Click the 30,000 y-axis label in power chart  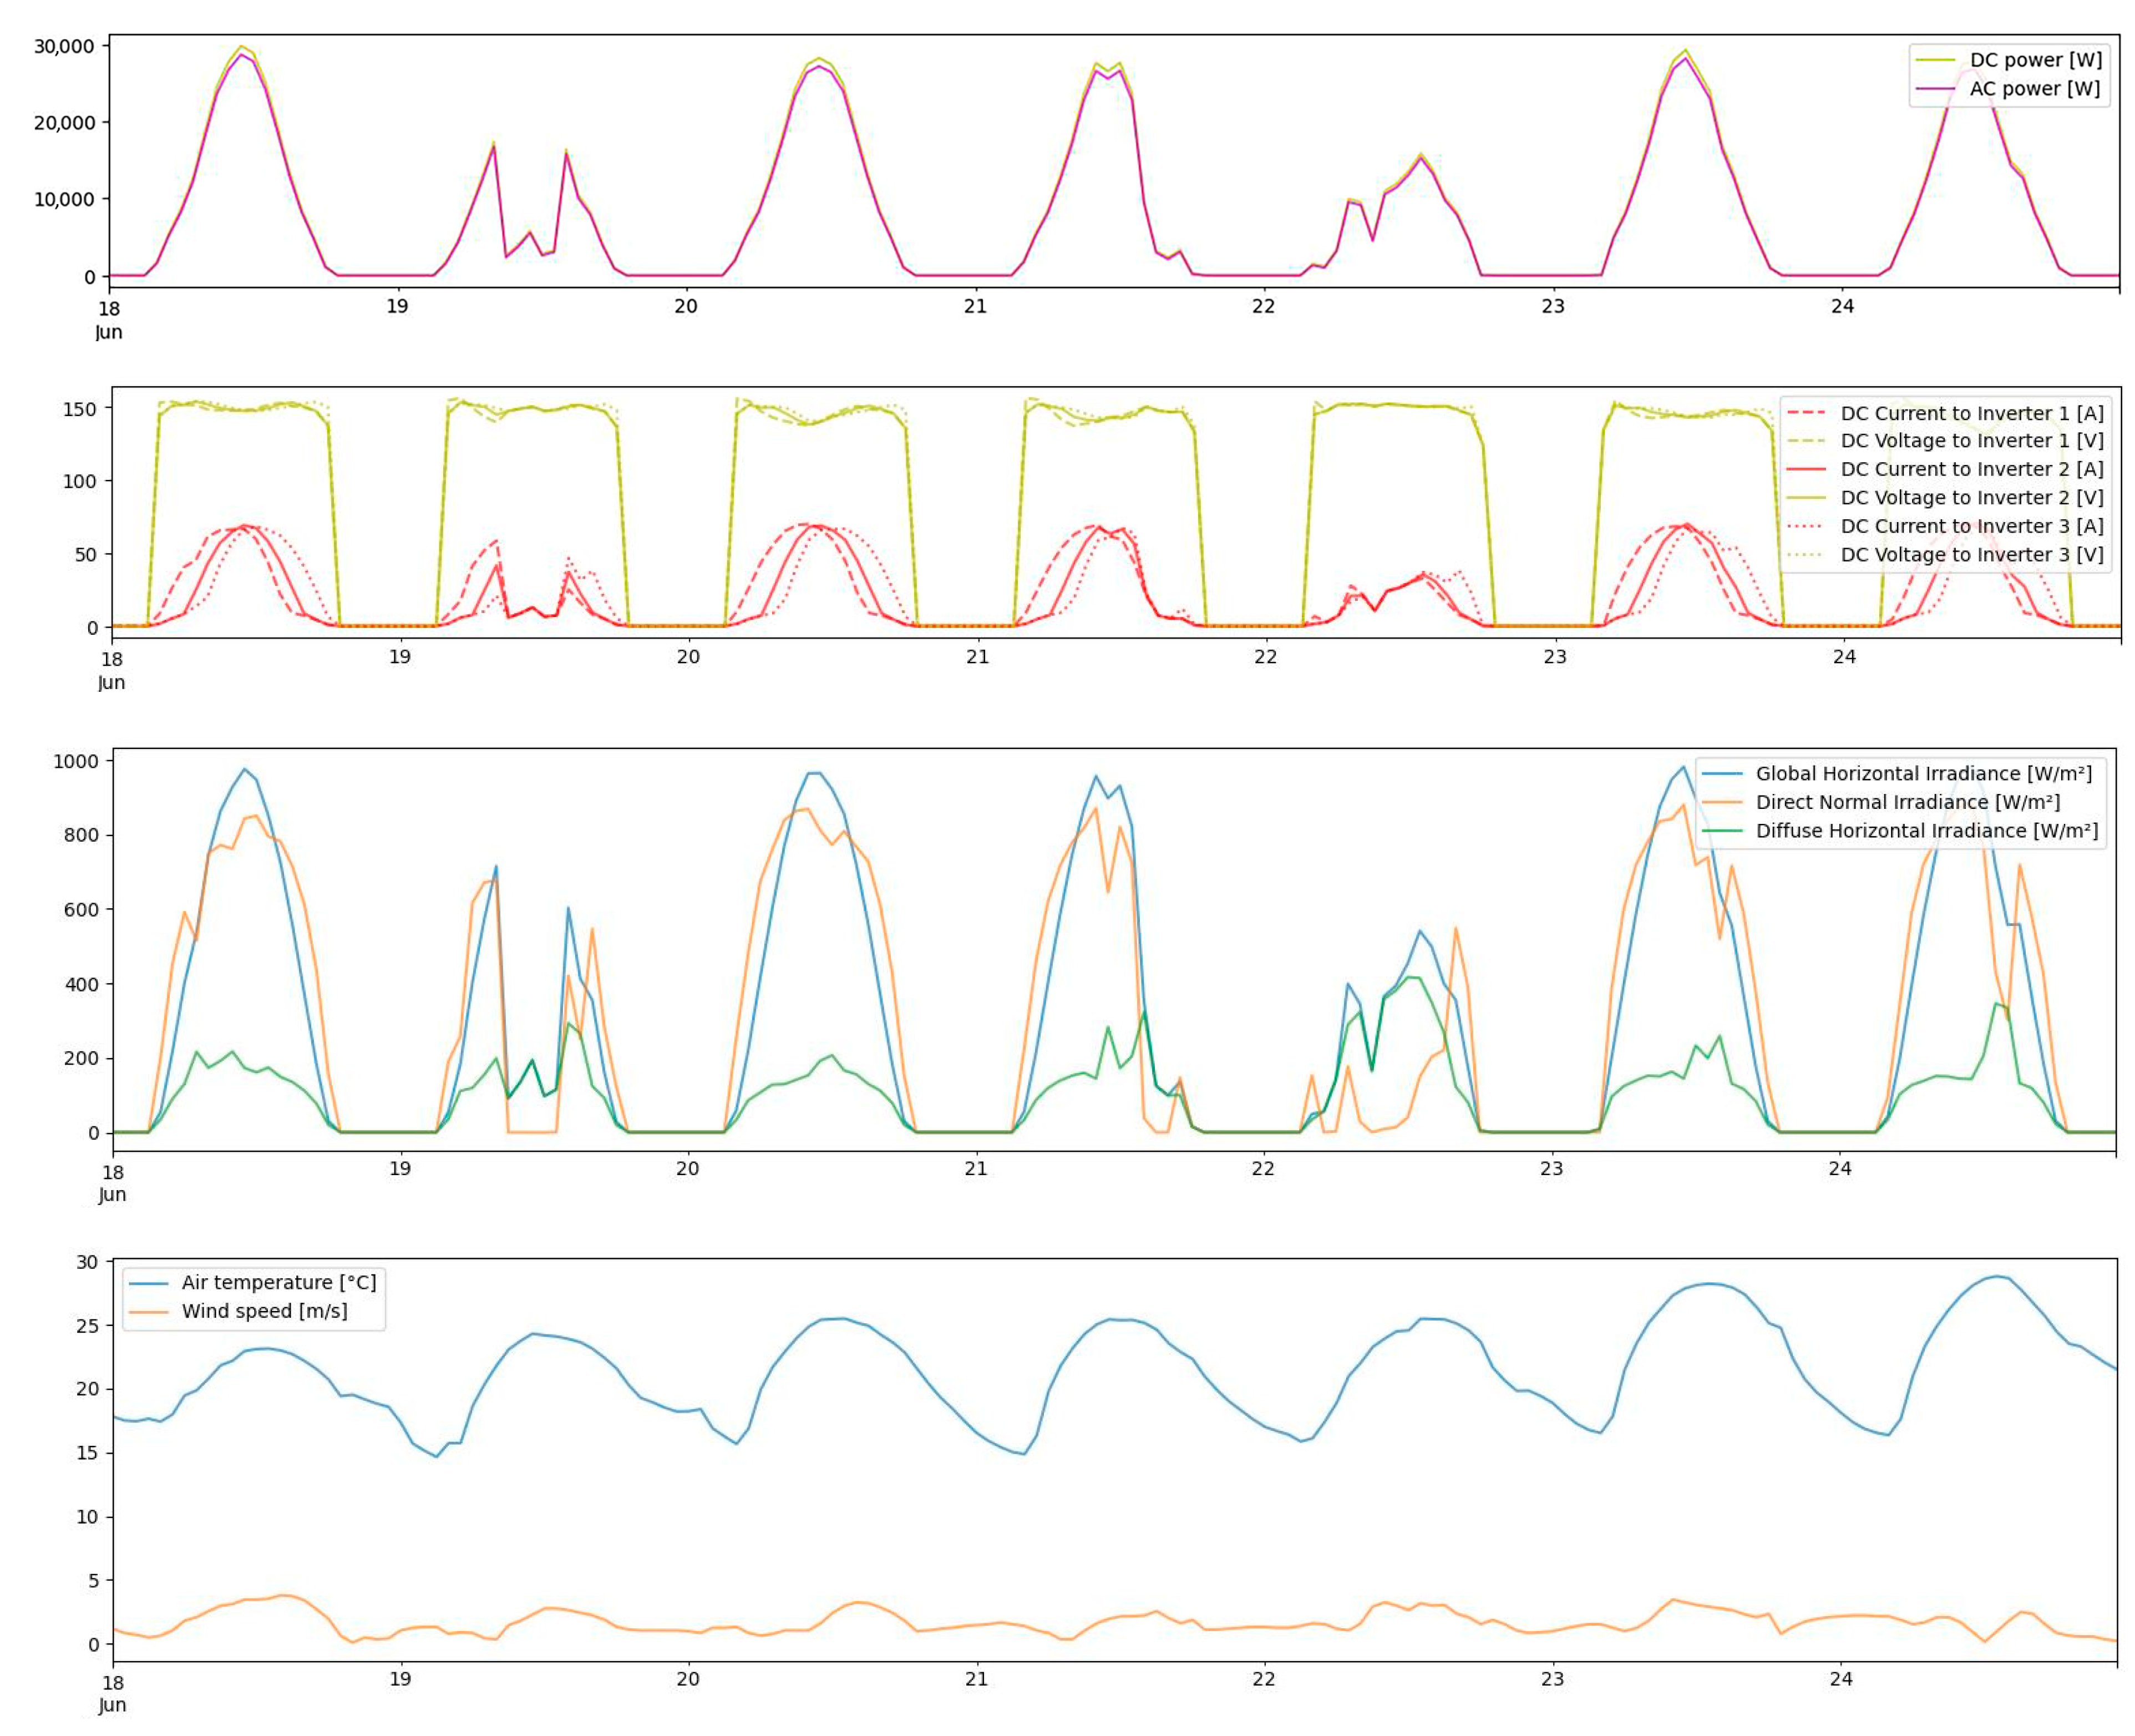coord(64,46)
